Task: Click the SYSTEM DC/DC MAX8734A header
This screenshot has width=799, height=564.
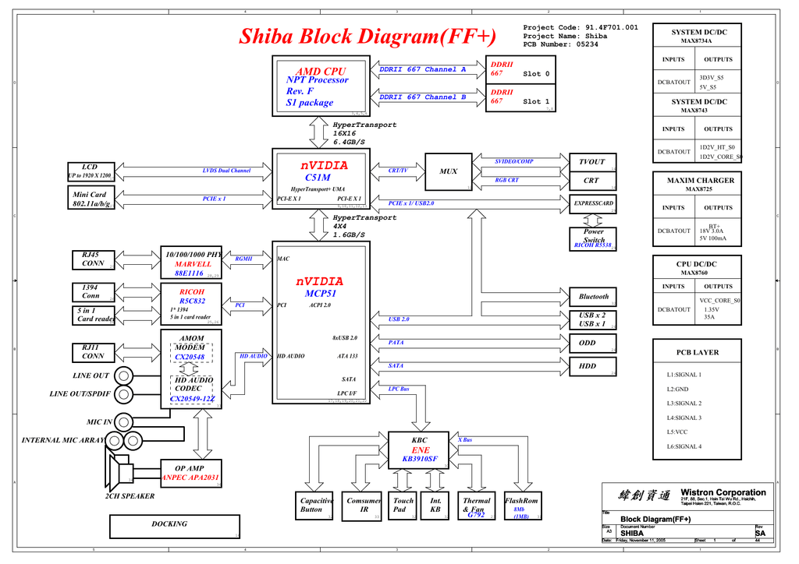Action: (698, 36)
